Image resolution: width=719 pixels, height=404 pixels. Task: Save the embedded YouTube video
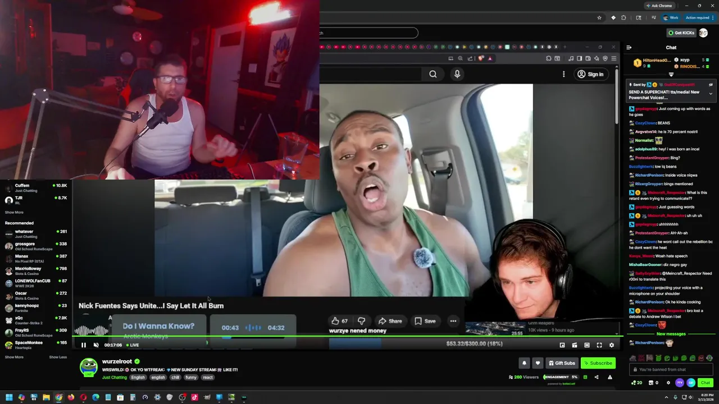click(x=425, y=321)
